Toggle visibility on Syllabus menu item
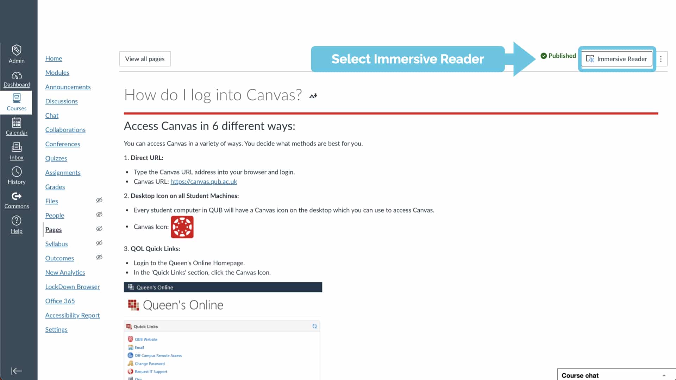This screenshot has height=380, width=676. tap(99, 243)
